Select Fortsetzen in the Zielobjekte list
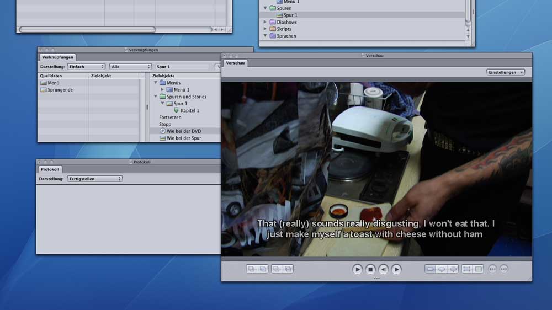This screenshot has height=310, width=552. click(x=170, y=117)
